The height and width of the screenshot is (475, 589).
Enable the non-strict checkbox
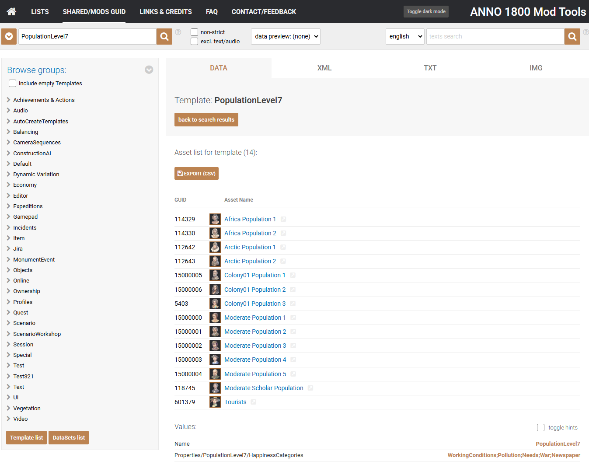click(x=195, y=32)
